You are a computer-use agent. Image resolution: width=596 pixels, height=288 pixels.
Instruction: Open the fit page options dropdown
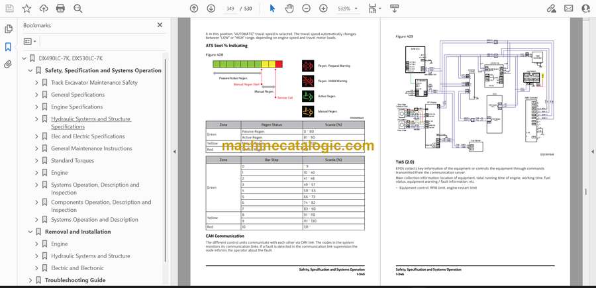coord(374,9)
